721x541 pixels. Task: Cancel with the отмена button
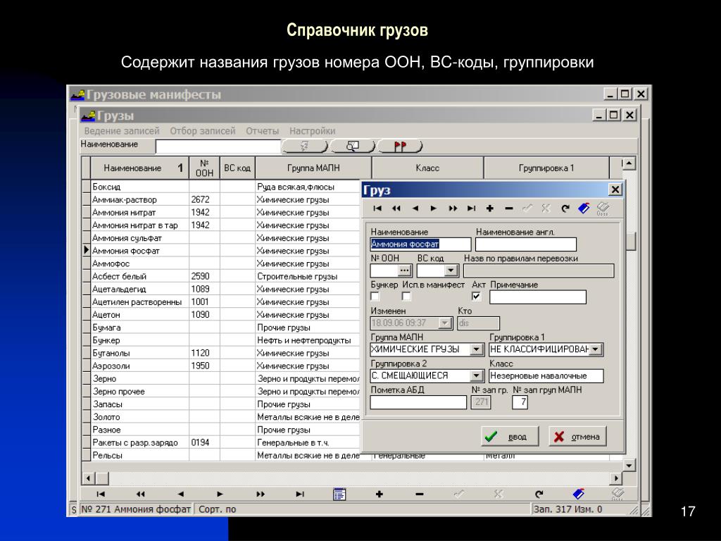pos(578,436)
